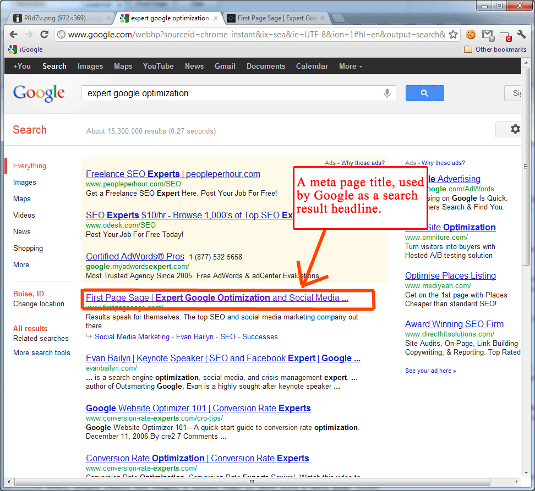
Task: Close the First Page Sage tab
Action: click(x=323, y=18)
